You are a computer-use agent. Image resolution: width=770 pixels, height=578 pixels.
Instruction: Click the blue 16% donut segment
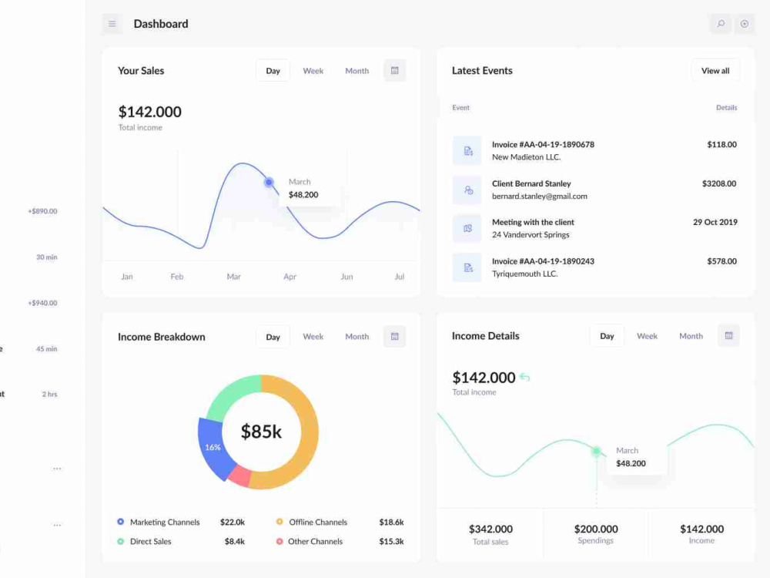pos(213,447)
